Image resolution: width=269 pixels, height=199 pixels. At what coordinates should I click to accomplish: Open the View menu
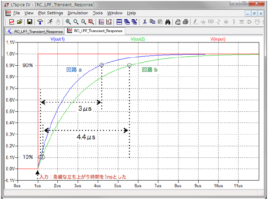tap(29, 13)
